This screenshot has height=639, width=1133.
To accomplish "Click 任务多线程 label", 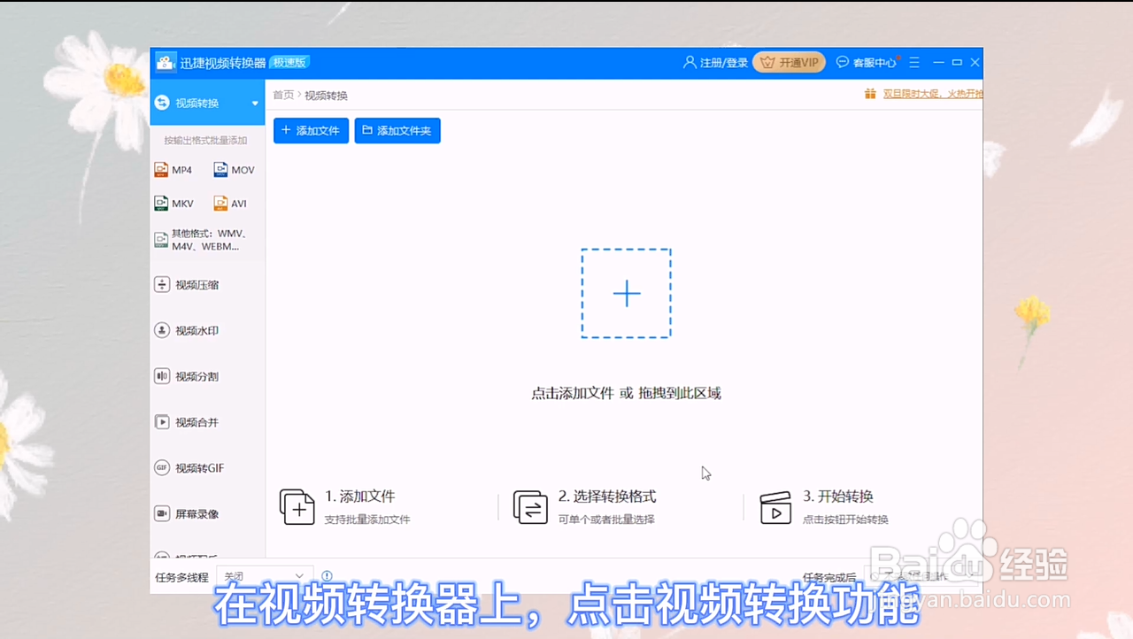I will (x=181, y=577).
